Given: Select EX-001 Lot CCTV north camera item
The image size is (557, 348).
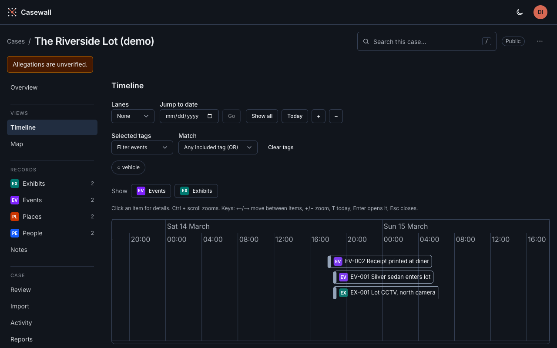Looking at the screenshot, I should point(386,293).
